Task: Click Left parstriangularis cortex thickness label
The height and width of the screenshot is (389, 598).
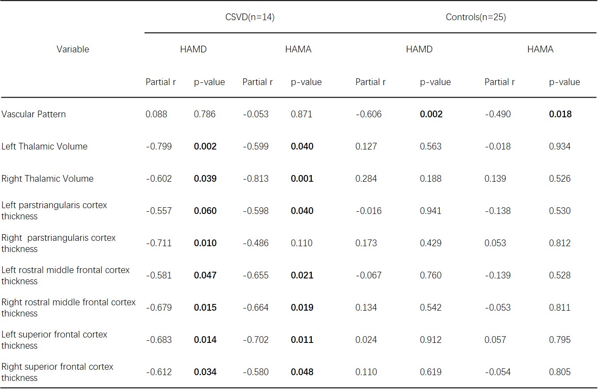Action: point(54,210)
